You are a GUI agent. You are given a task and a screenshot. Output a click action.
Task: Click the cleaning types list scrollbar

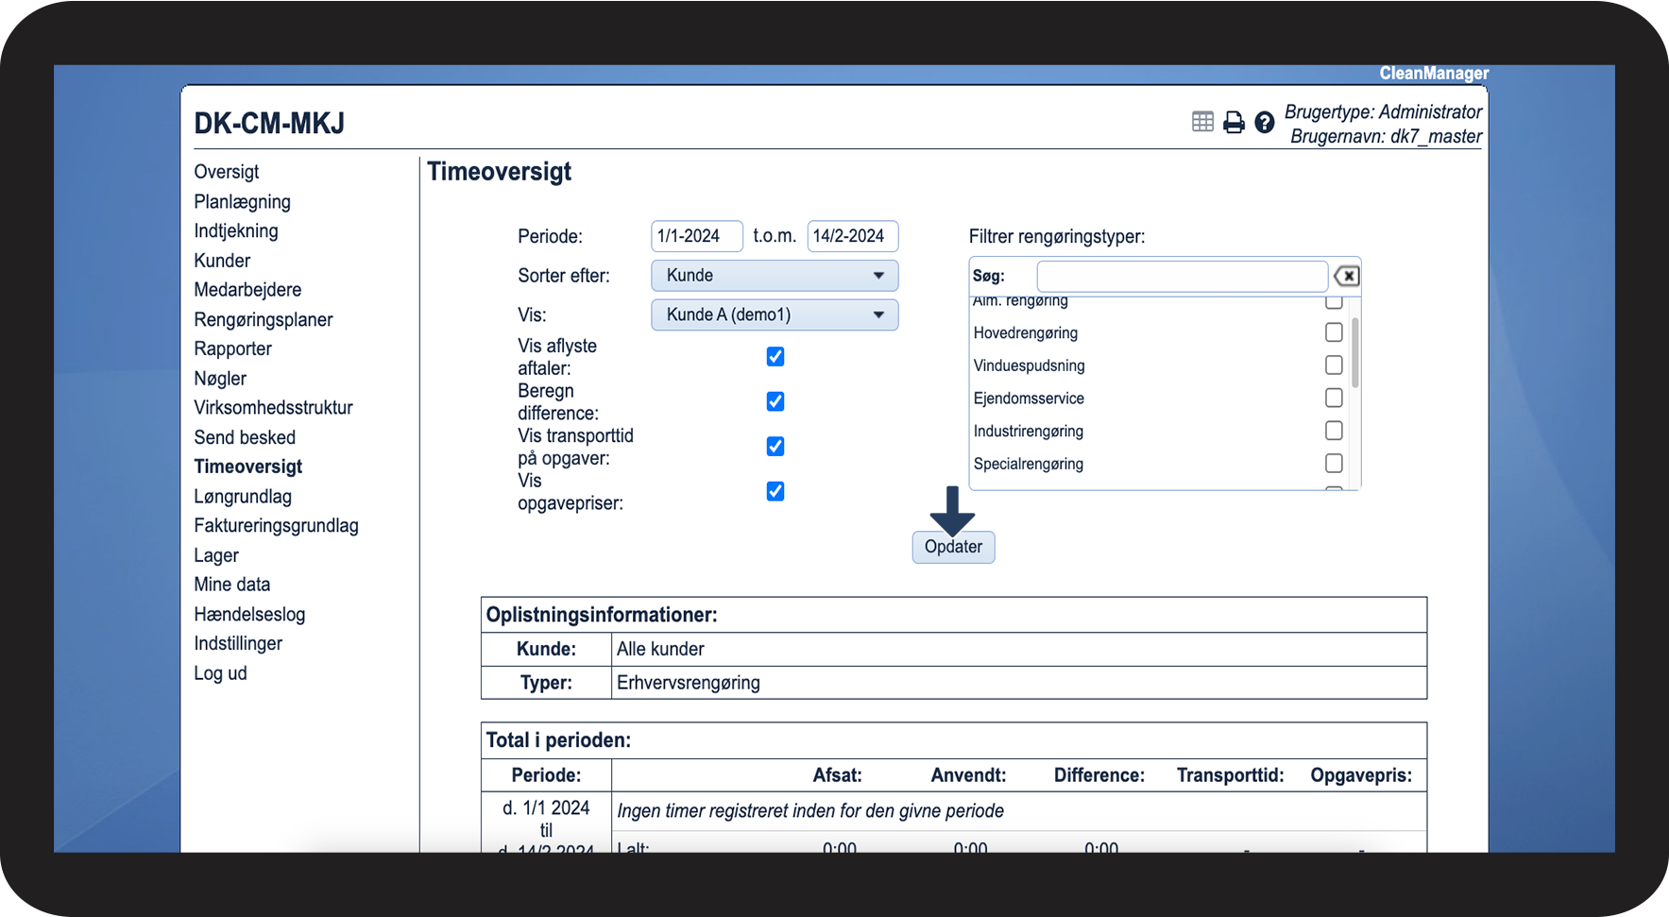(x=1355, y=353)
